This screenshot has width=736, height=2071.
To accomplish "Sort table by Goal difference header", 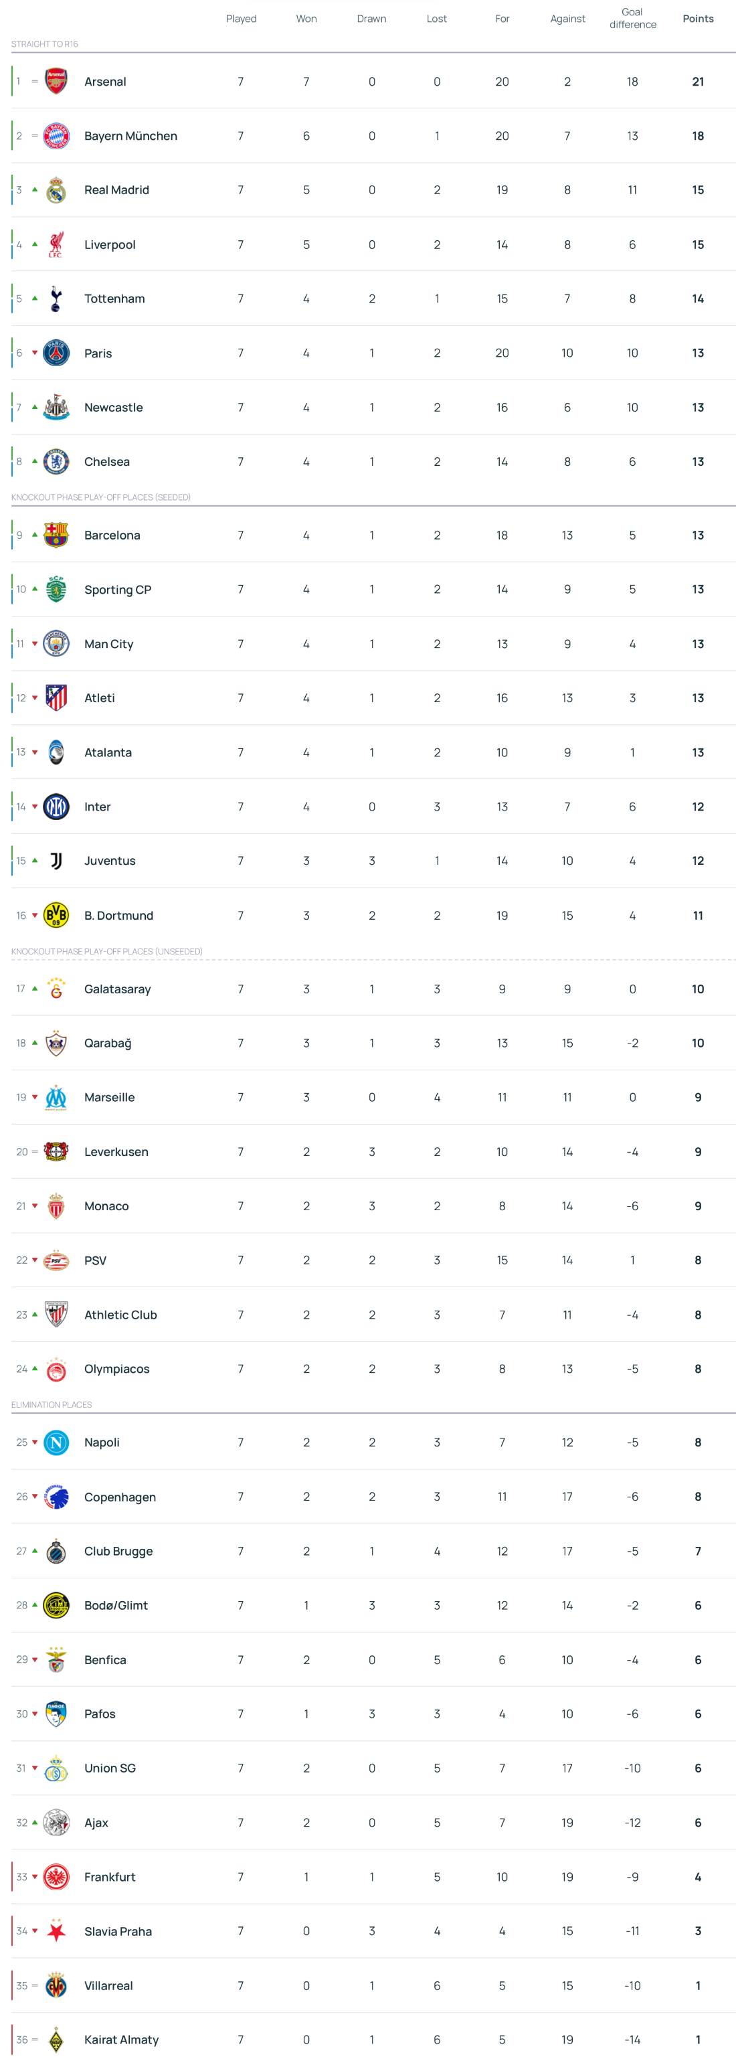I will pos(632,19).
